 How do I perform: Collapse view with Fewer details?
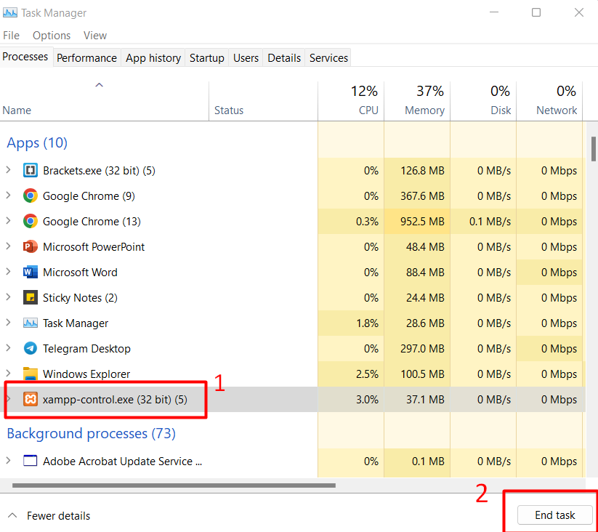pyautogui.click(x=49, y=515)
